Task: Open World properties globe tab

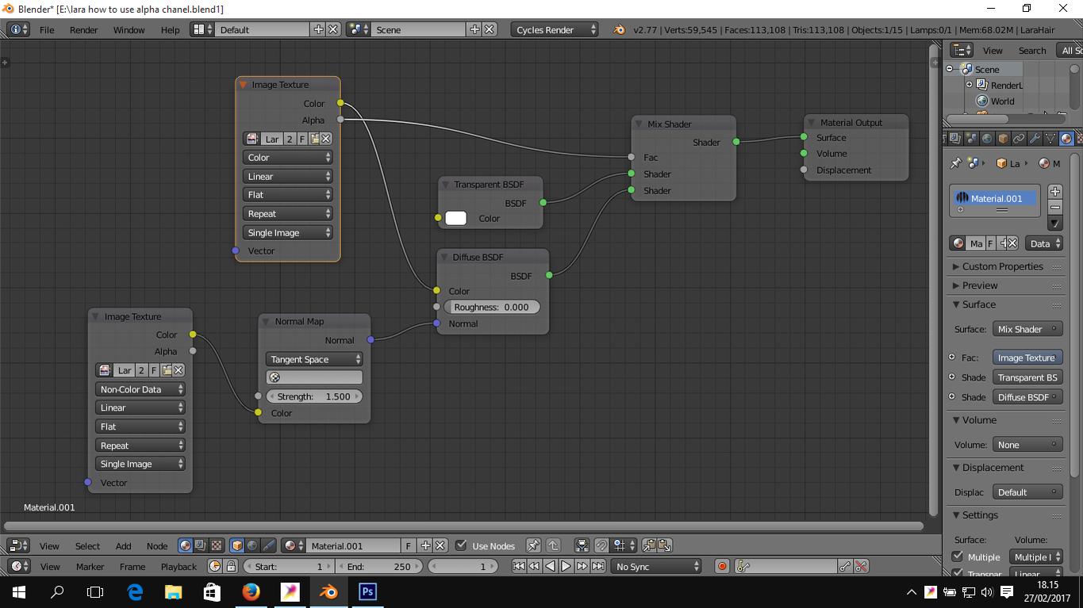Action: click(x=987, y=139)
